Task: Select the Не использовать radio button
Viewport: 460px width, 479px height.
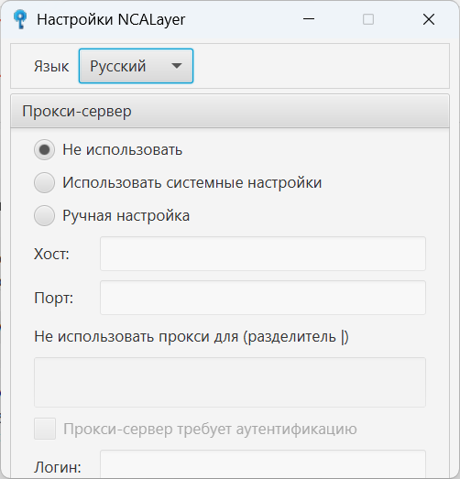Action: [44, 149]
